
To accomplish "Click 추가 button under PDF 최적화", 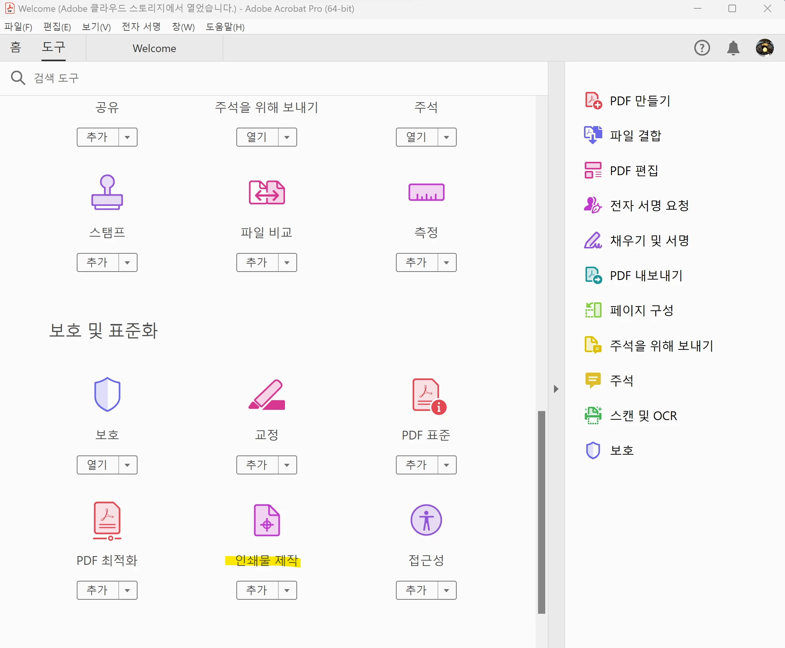I will tap(98, 590).
